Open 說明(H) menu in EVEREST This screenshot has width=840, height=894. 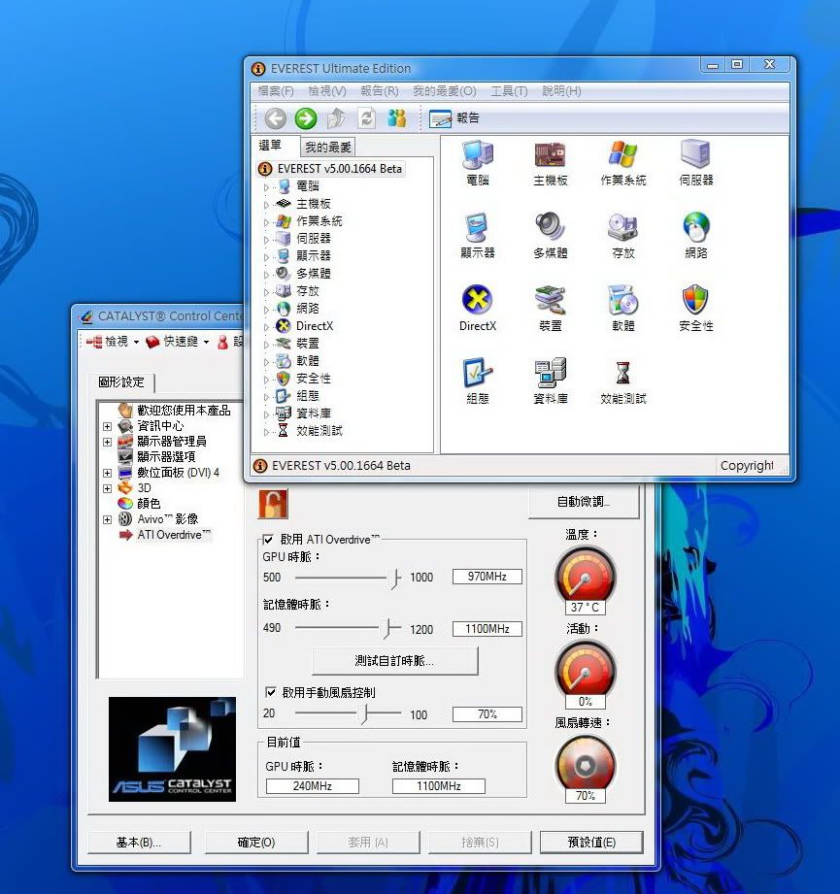tap(561, 91)
